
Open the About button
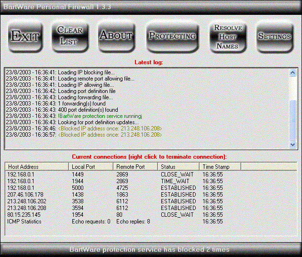116,36
